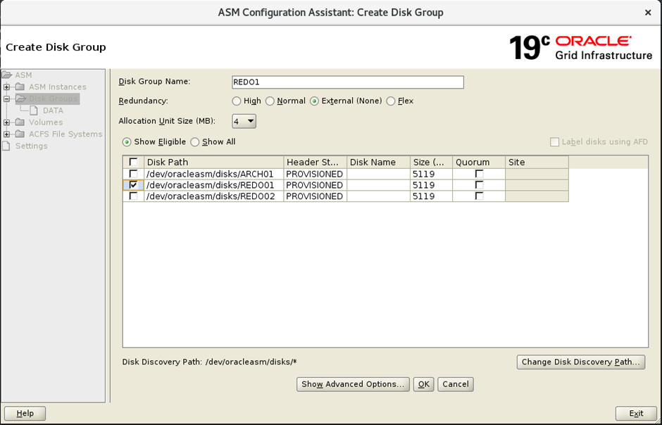Click the Settings page icon
The width and height of the screenshot is (662, 425).
6,146
